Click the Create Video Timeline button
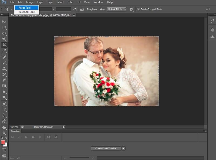 [105, 148]
